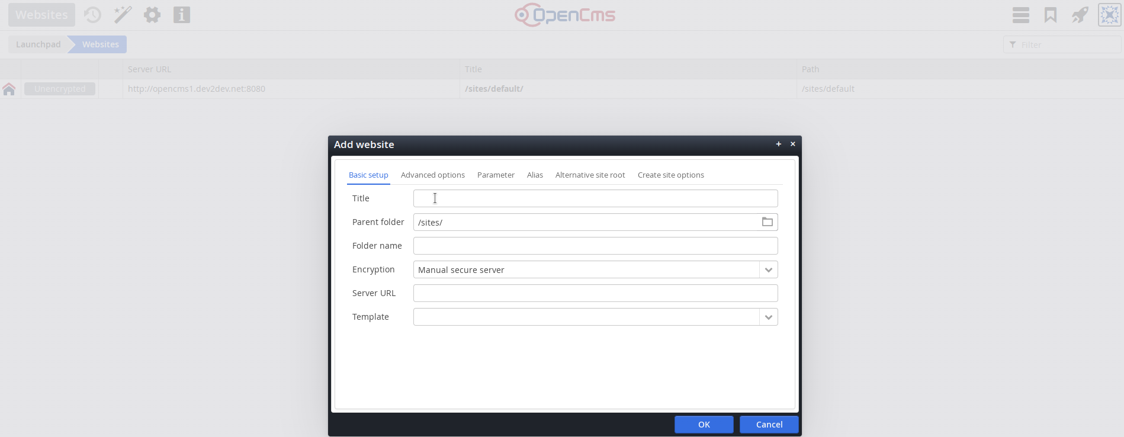Click the magic wand add-site icon
1124x437 pixels.
tap(123, 15)
